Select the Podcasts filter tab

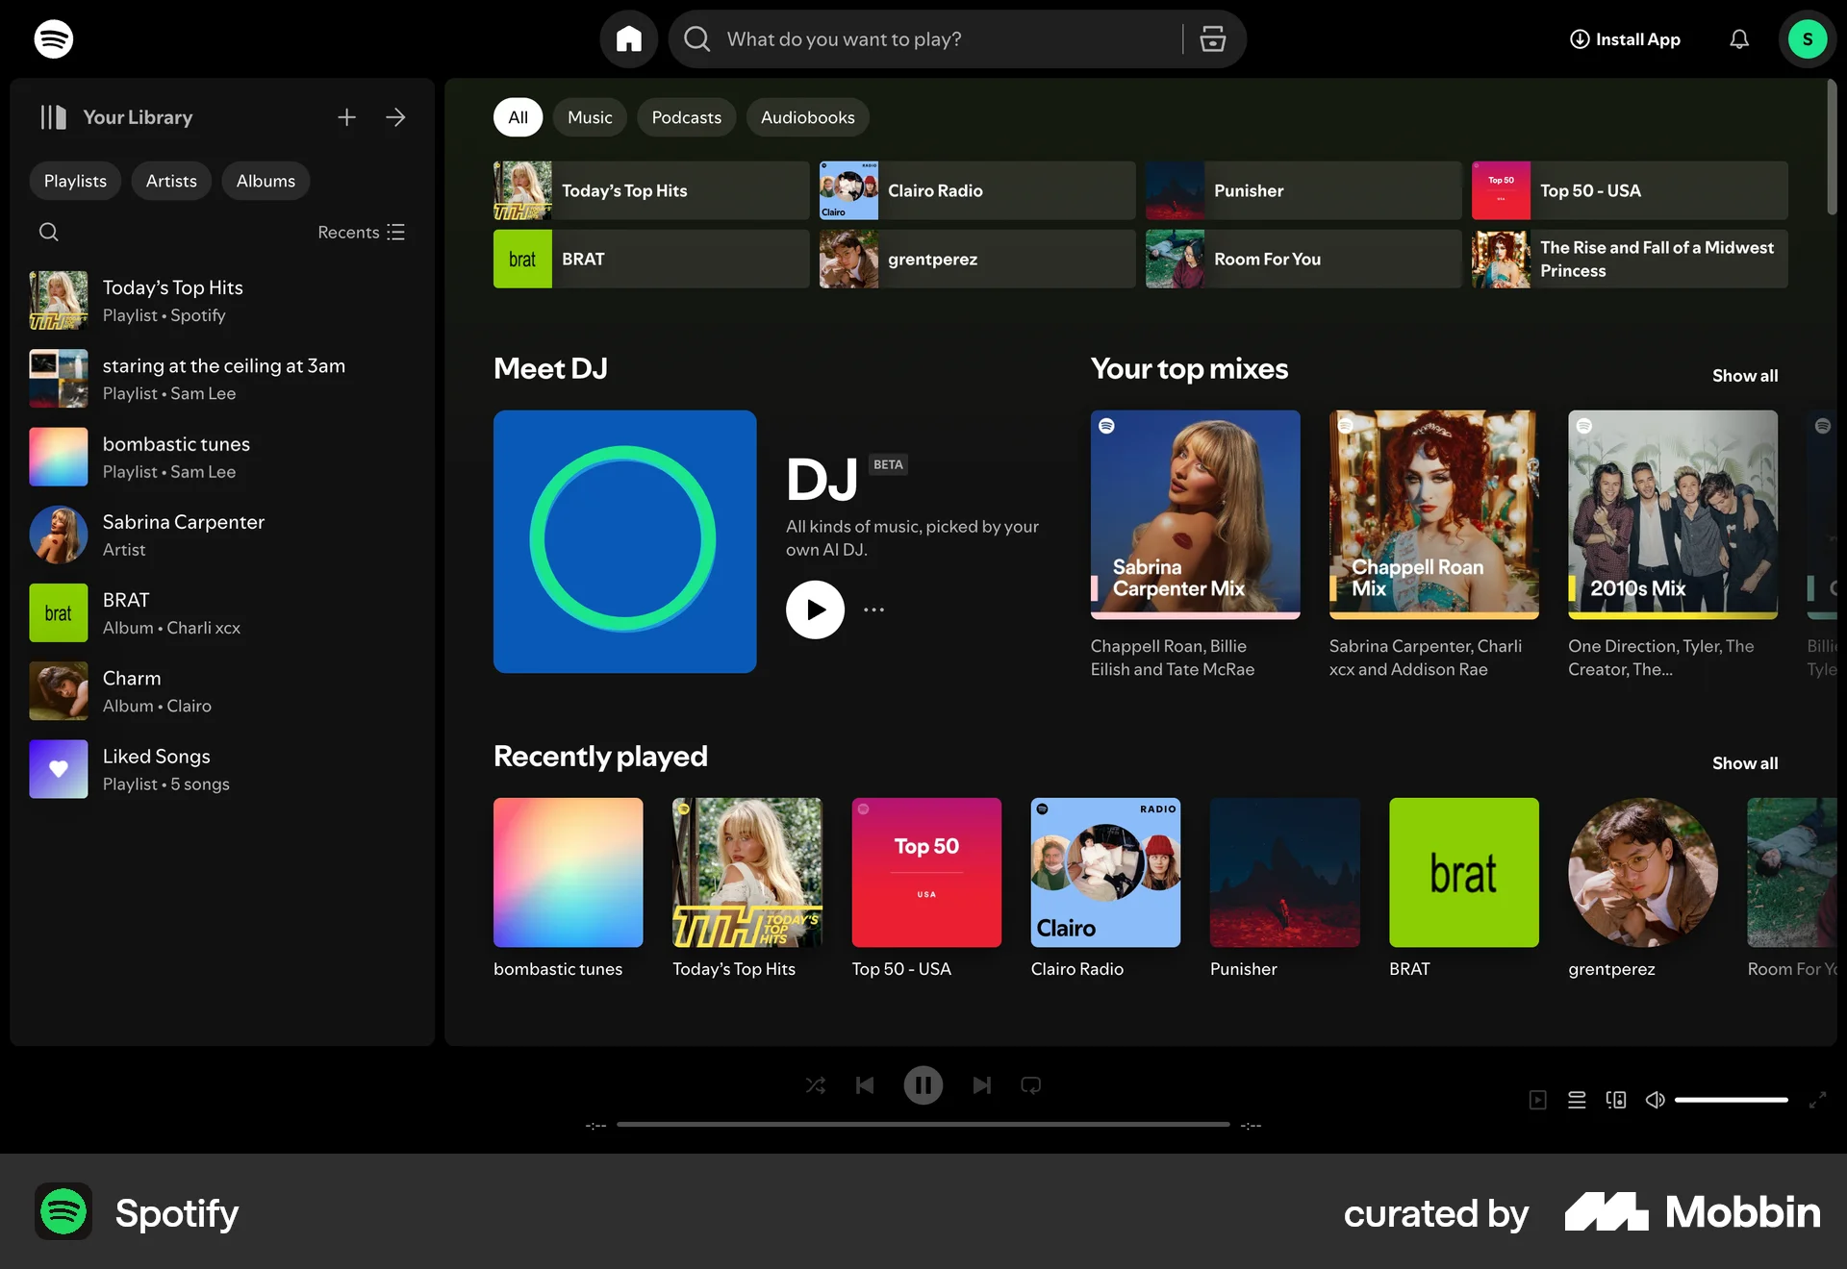click(687, 117)
